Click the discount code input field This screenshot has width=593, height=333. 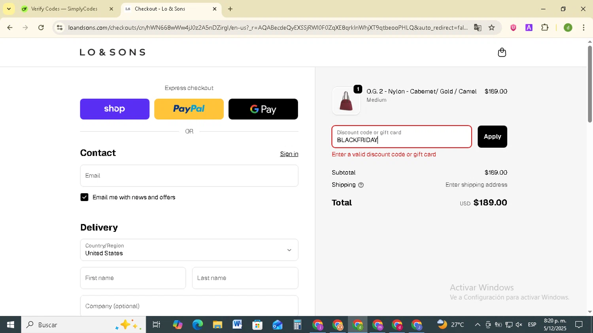(x=402, y=137)
